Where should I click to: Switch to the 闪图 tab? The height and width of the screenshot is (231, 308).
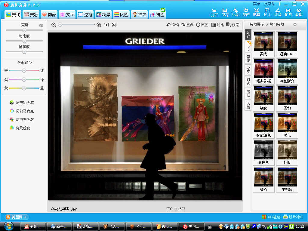click(x=122, y=14)
